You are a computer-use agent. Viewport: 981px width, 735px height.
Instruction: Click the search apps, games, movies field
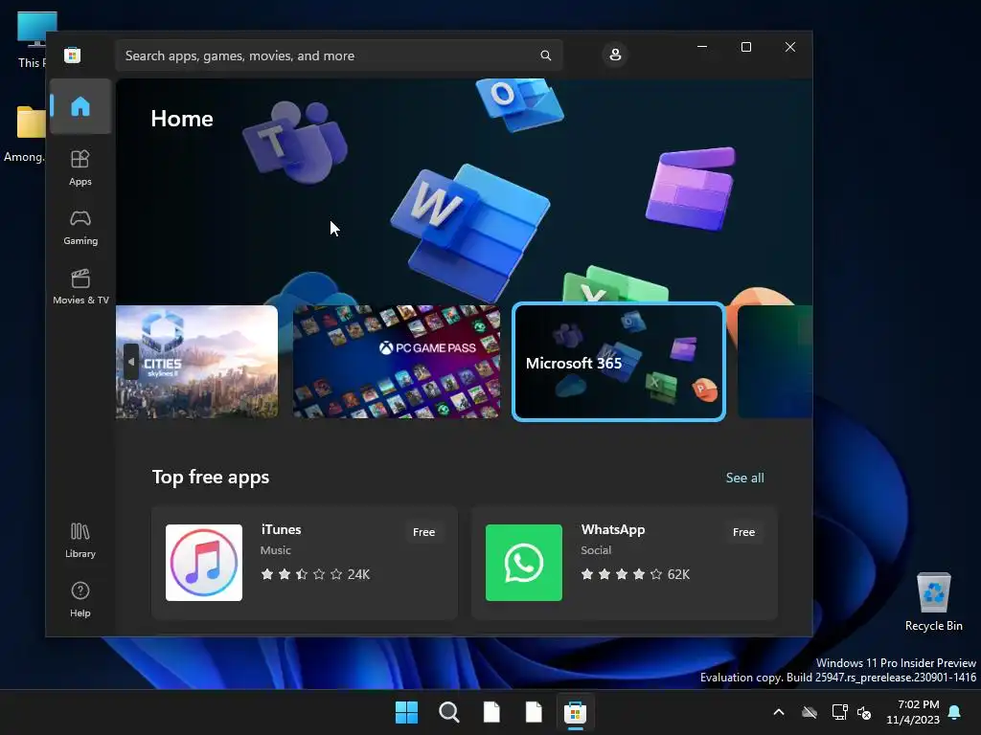click(x=338, y=56)
